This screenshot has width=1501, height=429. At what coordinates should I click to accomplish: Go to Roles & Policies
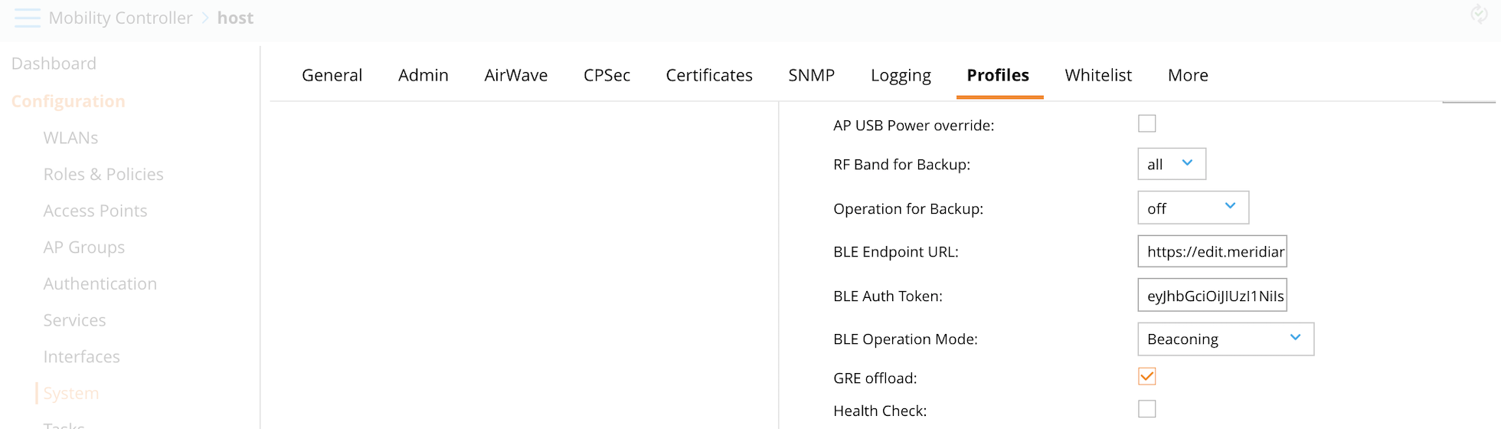point(103,175)
